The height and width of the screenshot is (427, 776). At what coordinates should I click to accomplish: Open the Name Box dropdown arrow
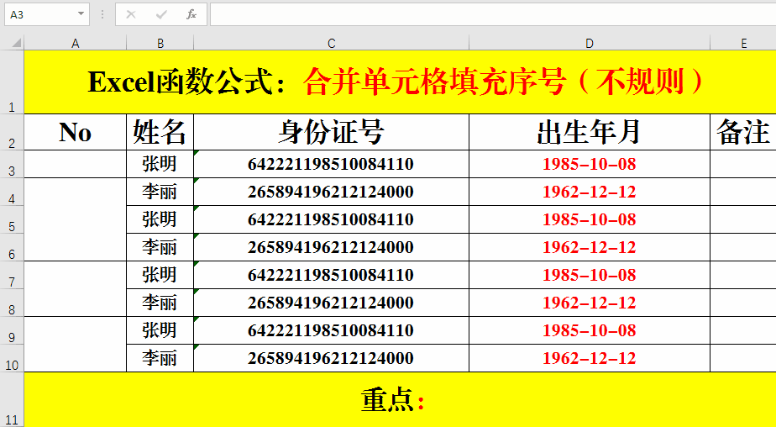click(81, 14)
